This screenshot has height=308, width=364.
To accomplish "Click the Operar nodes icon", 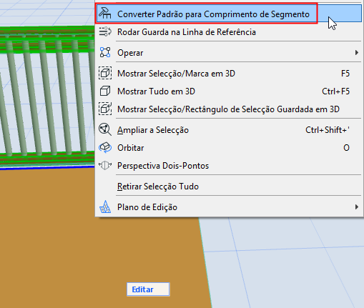I will [105, 52].
